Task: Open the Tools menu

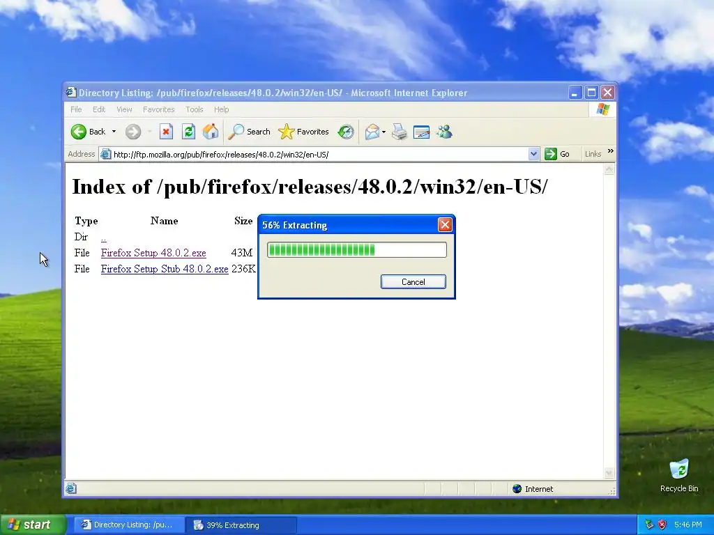Action: [x=195, y=109]
